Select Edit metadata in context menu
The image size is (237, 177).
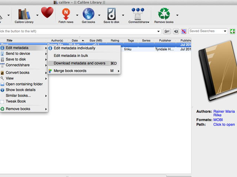click(x=24, y=48)
